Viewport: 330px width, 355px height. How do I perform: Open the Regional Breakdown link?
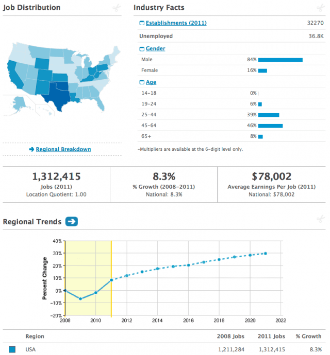tap(63, 150)
